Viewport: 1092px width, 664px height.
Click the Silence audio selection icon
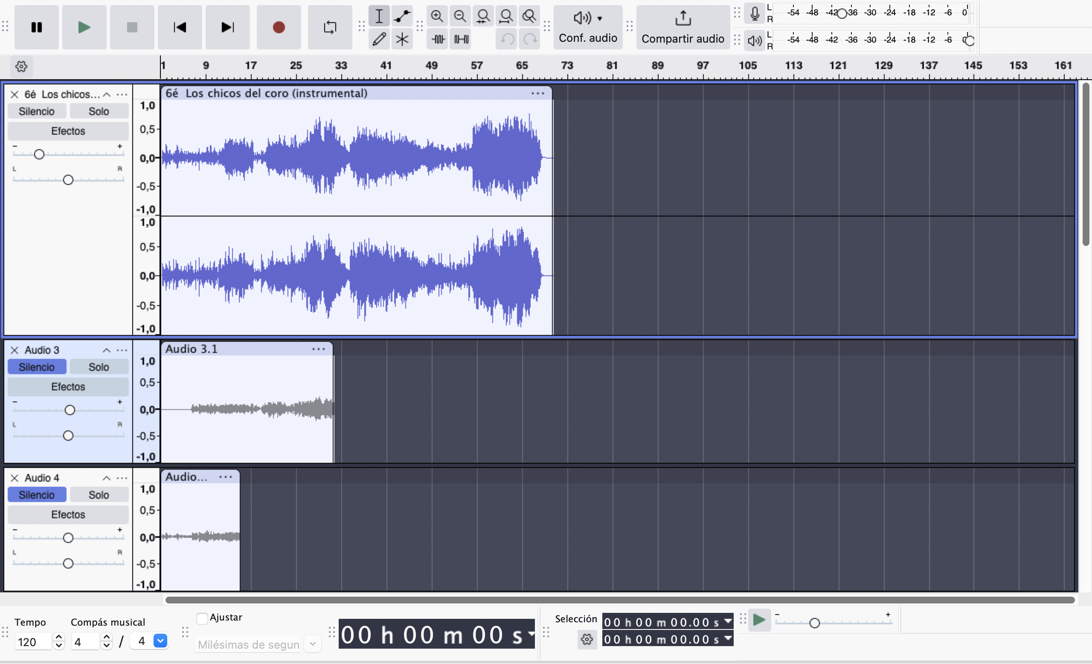pos(461,39)
